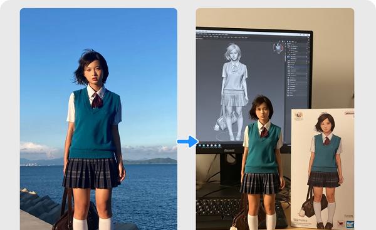Click the navigation gizmo in the 3D viewport
Image resolution: width=376 pixels, height=230 pixels.
(278, 47)
